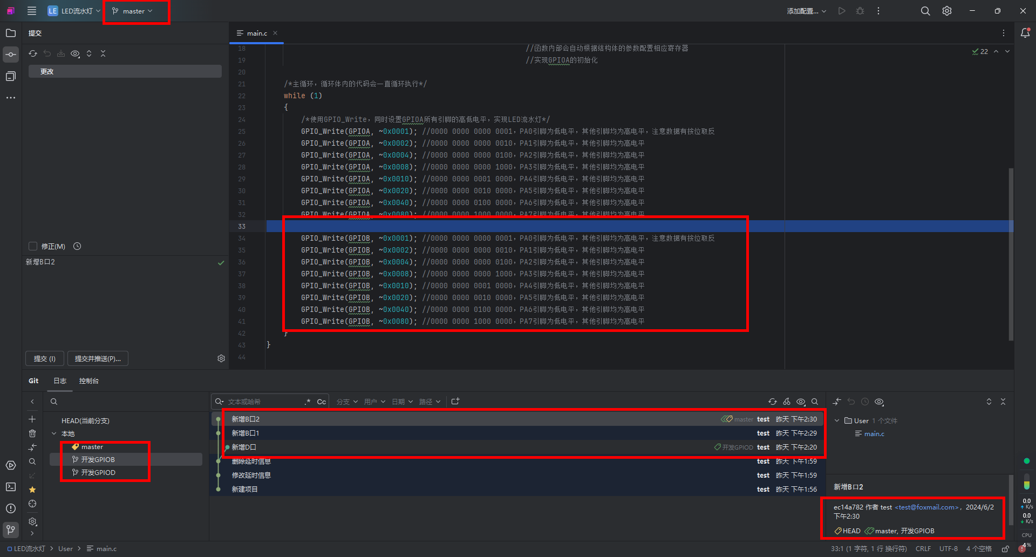Open IDE settings gear in title bar
This screenshot has width=1036, height=557.
click(947, 11)
